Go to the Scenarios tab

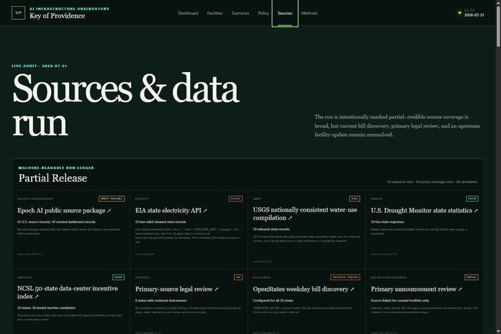pos(241,13)
